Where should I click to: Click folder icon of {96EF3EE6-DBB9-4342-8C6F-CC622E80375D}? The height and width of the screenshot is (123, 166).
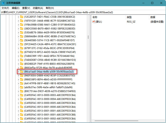coord(22,76)
